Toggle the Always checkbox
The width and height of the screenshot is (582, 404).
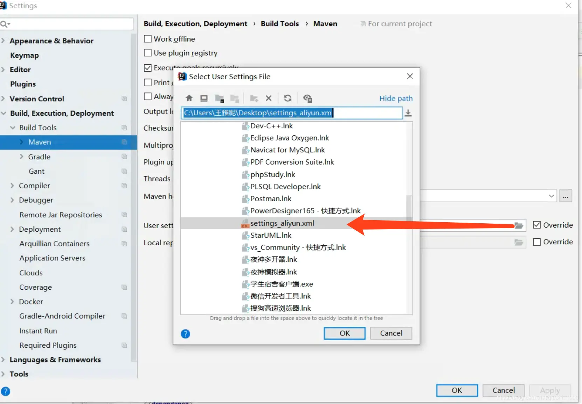click(148, 96)
